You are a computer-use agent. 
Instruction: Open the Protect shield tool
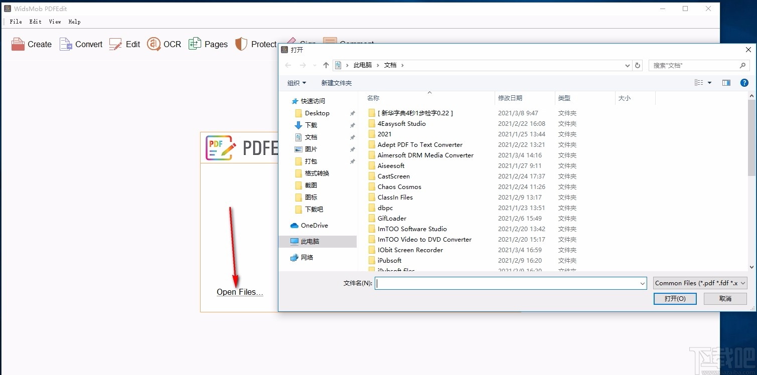[256, 44]
